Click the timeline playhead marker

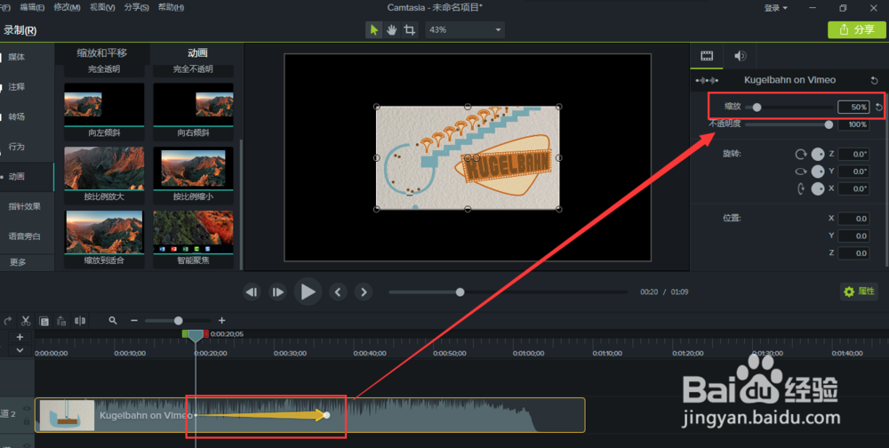coord(196,336)
